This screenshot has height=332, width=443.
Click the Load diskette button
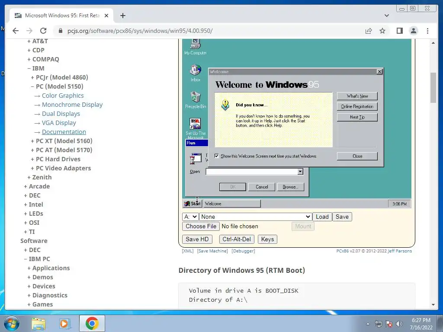pyautogui.click(x=322, y=217)
